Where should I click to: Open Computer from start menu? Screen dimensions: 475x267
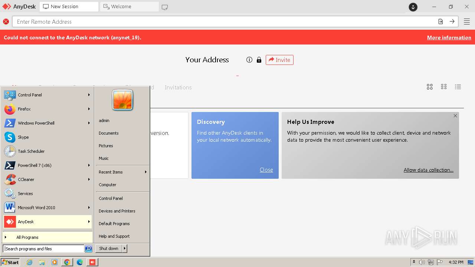pos(122,185)
